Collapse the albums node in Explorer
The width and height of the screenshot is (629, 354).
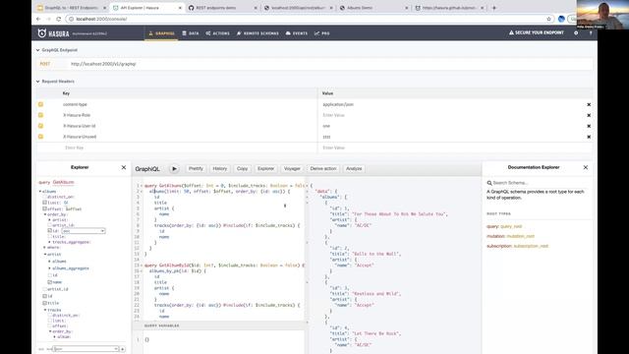[40, 192]
